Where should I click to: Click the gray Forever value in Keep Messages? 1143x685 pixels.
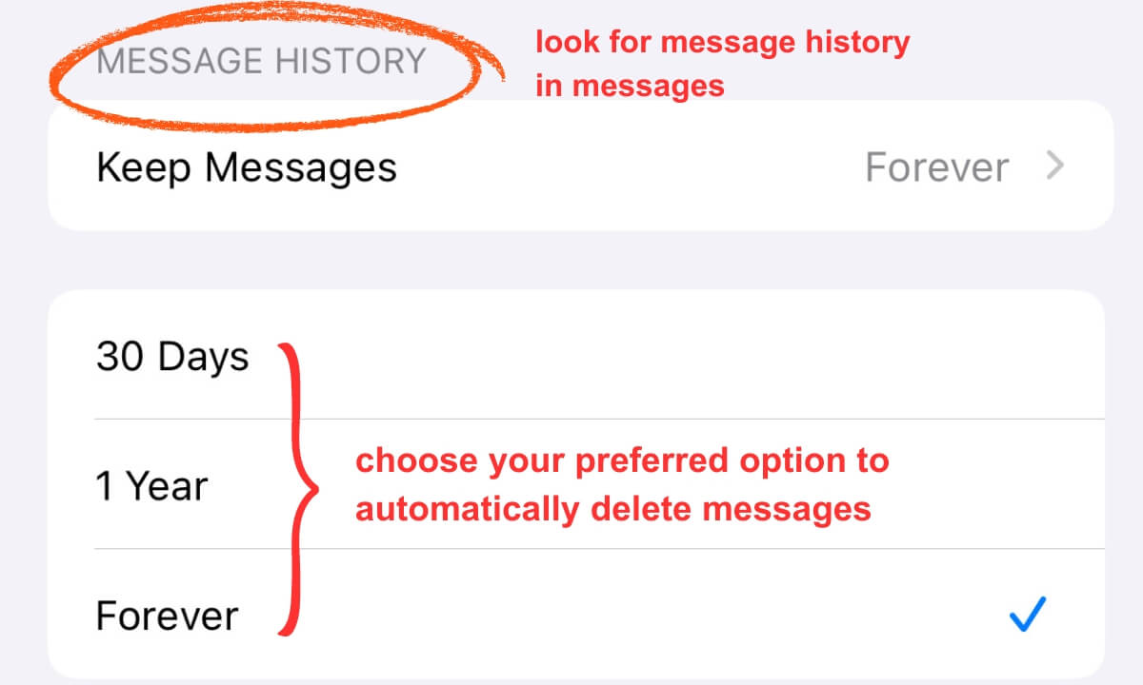[x=936, y=167]
